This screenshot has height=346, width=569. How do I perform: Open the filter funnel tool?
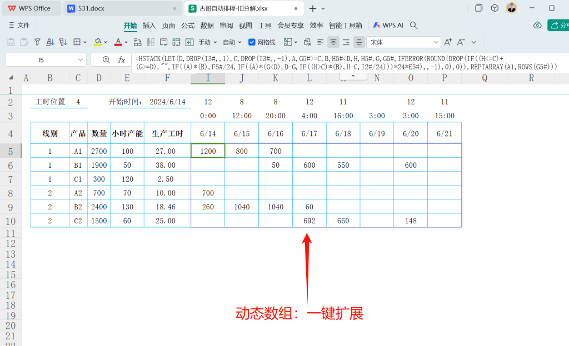[x=37, y=42]
